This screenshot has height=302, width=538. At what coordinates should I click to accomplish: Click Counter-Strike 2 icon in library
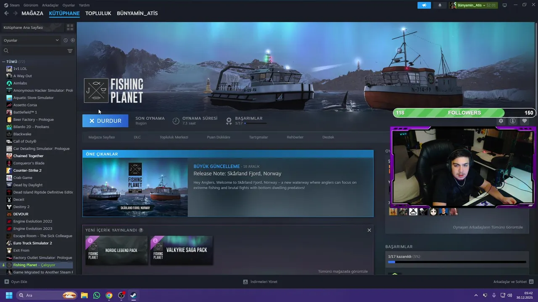click(x=9, y=170)
